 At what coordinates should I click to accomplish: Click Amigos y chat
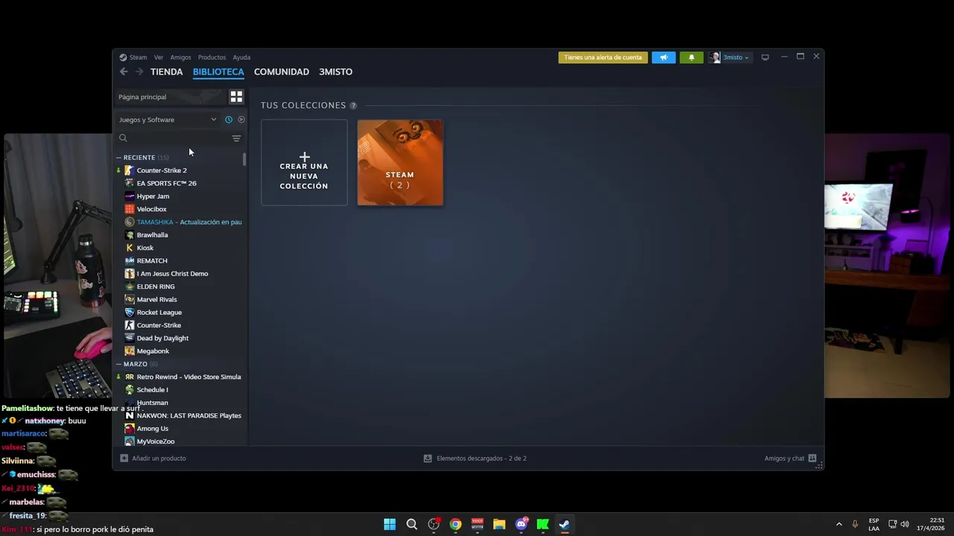pos(784,459)
